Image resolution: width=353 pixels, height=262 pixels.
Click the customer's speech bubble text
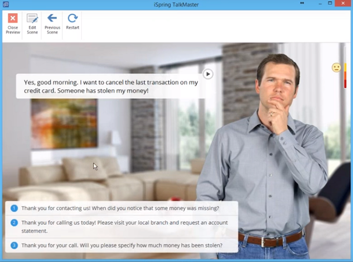111,87
